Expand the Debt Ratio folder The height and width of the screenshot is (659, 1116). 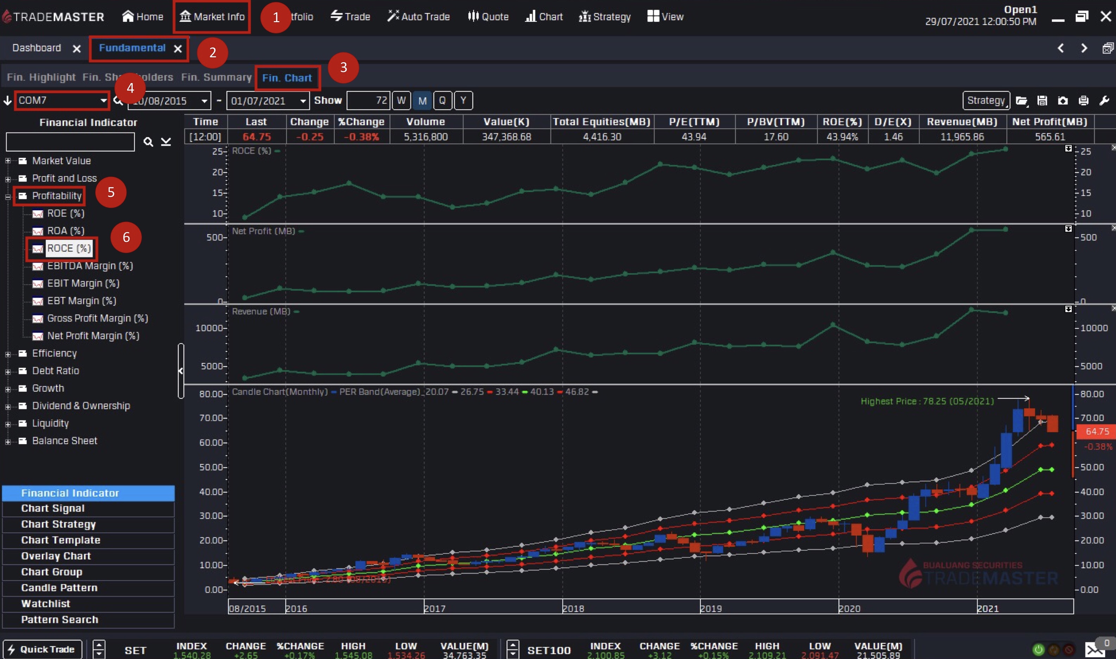click(x=7, y=371)
